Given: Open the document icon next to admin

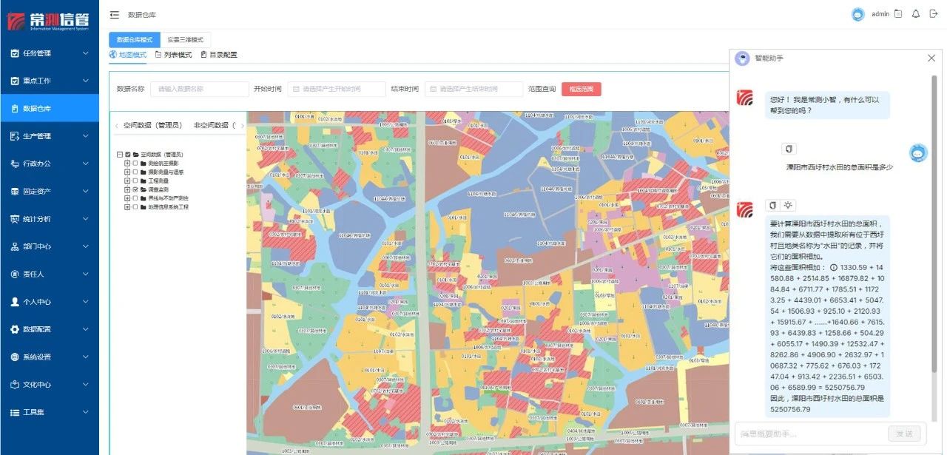Looking at the screenshot, I should (898, 14).
